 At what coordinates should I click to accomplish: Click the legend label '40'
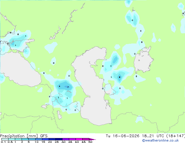pyautogui.click(x=77, y=142)
